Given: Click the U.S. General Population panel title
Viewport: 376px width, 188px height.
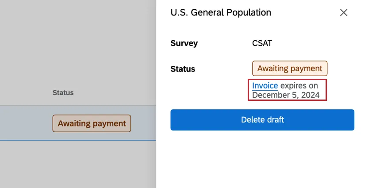Looking at the screenshot, I should pos(221,12).
